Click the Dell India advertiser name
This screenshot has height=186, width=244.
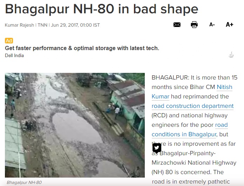(x=14, y=56)
